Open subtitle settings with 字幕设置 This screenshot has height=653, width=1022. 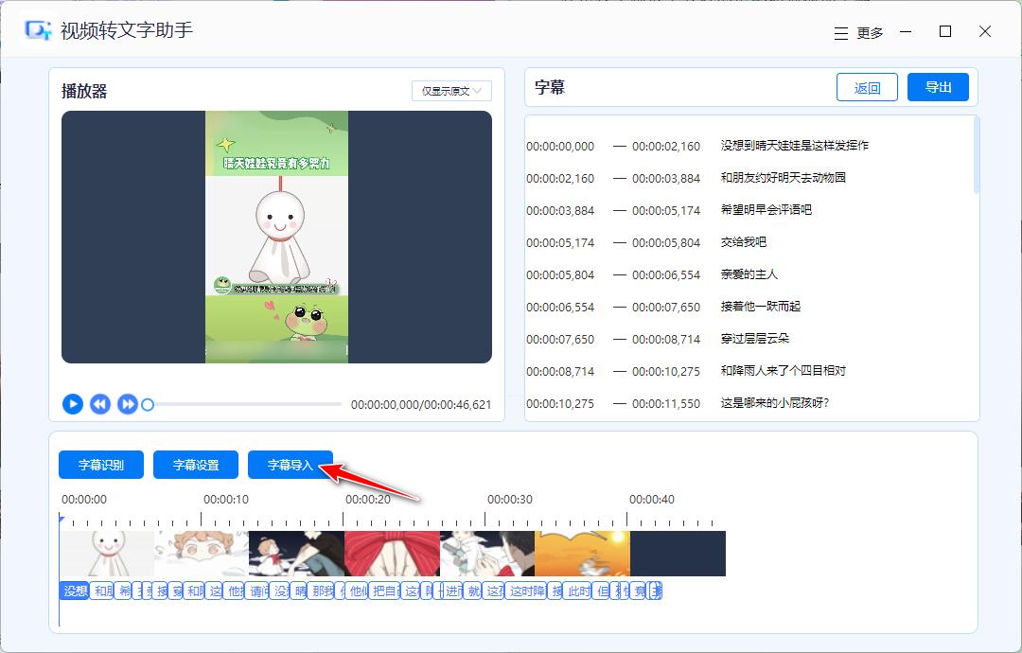(x=195, y=464)
